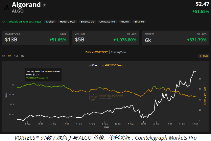Viewport: 211px width, 141px height.
Task: Open the Price vs VORTECS tab
Action: (97, 52)
